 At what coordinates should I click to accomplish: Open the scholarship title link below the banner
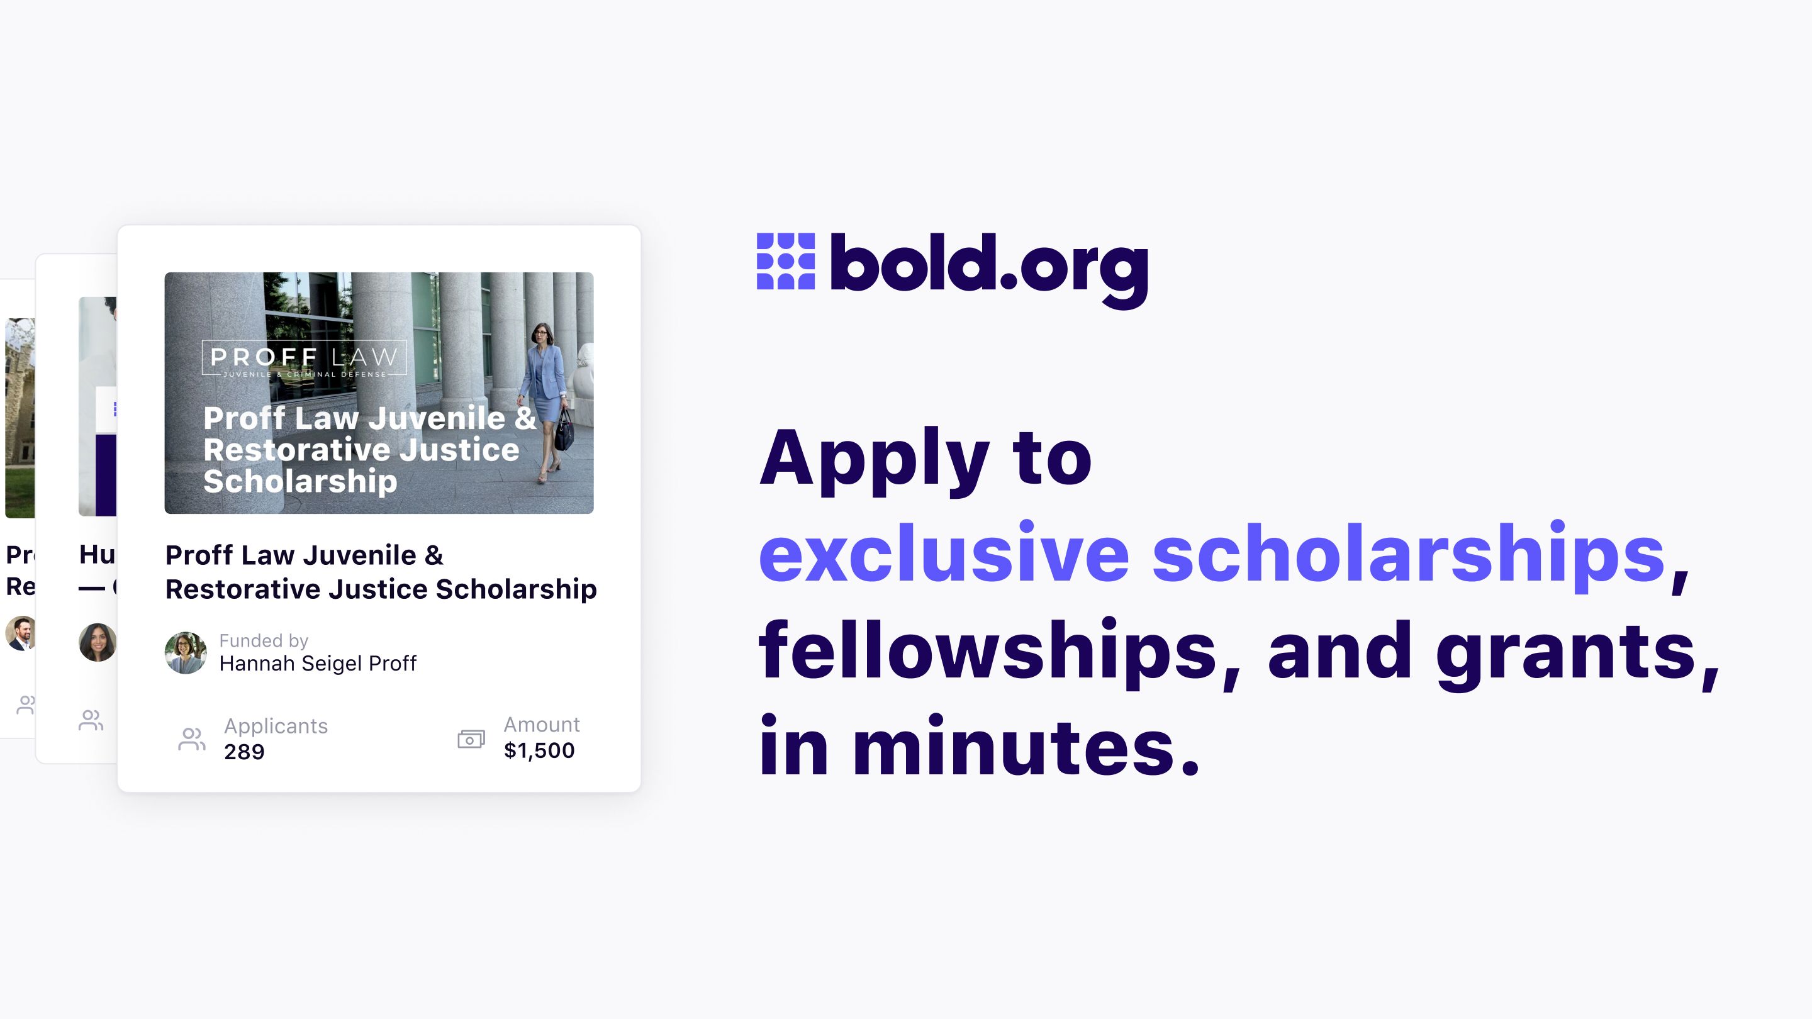click(380, 572)
